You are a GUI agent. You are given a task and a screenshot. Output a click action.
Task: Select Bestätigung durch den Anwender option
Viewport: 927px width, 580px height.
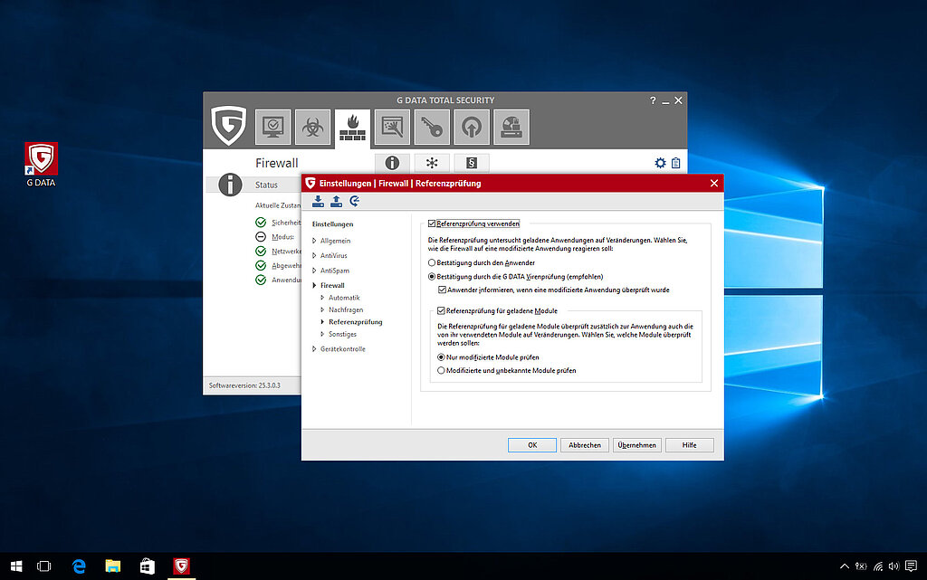coord(432,262)
